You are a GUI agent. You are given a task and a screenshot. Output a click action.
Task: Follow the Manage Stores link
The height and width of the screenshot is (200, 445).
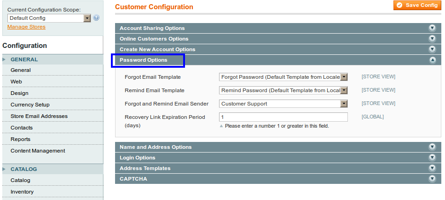coord(26,27)
